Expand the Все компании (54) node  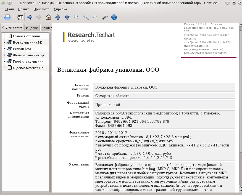point(4,42)
